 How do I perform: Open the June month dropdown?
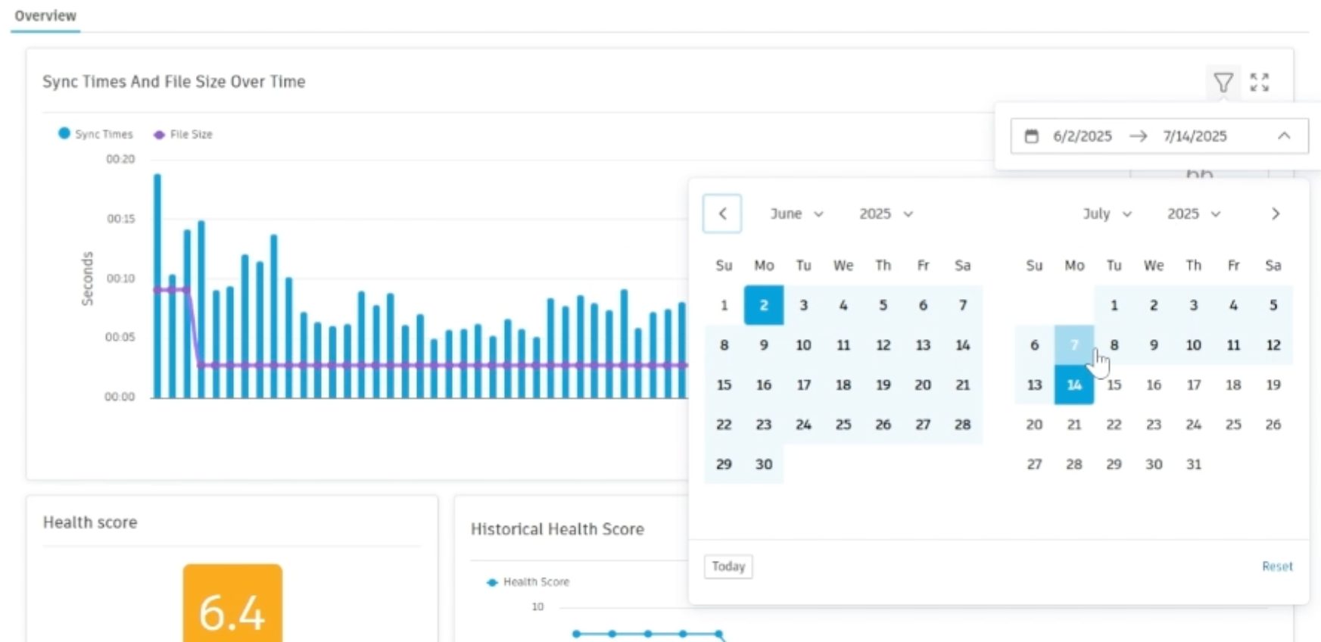coord(796,213)
